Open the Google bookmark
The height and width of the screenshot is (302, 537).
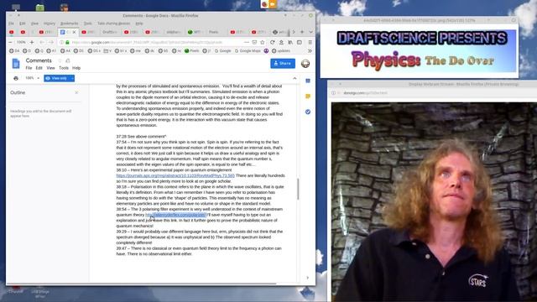click(223, 50)
